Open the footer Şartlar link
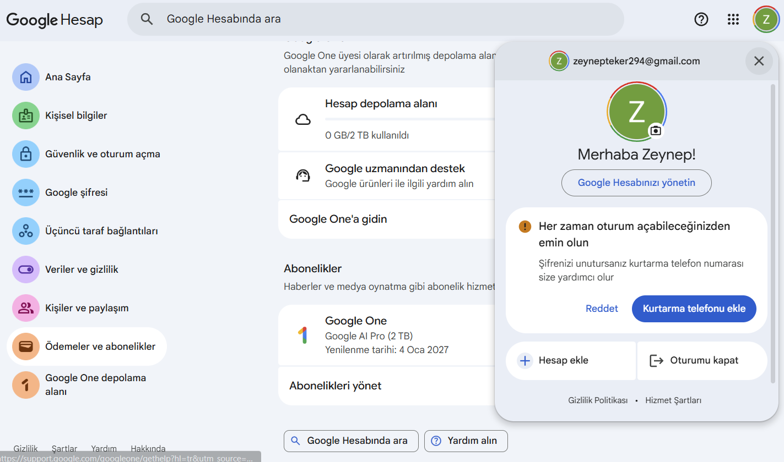This screenshot has width=784, height=462. pyautogui.click(x=64, y=448)
